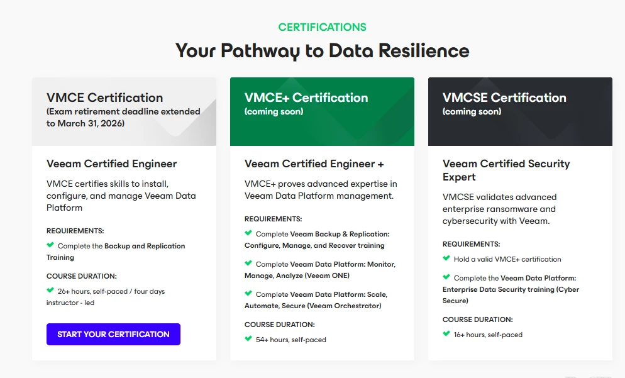Click checkmark beside Configure, Manage, and Recover training

click(248, 233)
